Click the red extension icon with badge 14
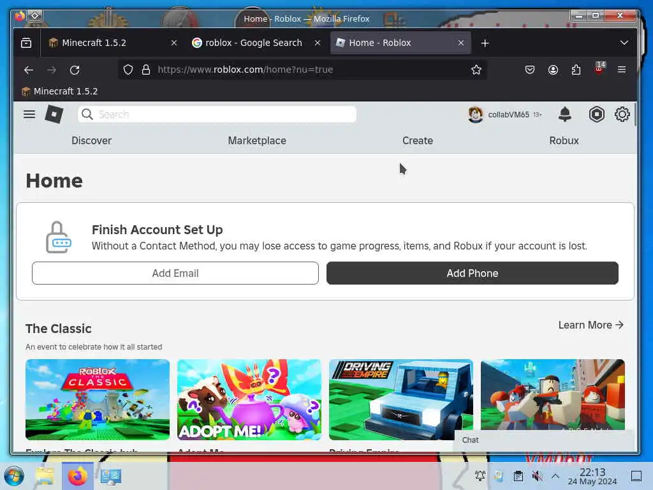This screenshot has height=490, width=653. coord(599,68)
